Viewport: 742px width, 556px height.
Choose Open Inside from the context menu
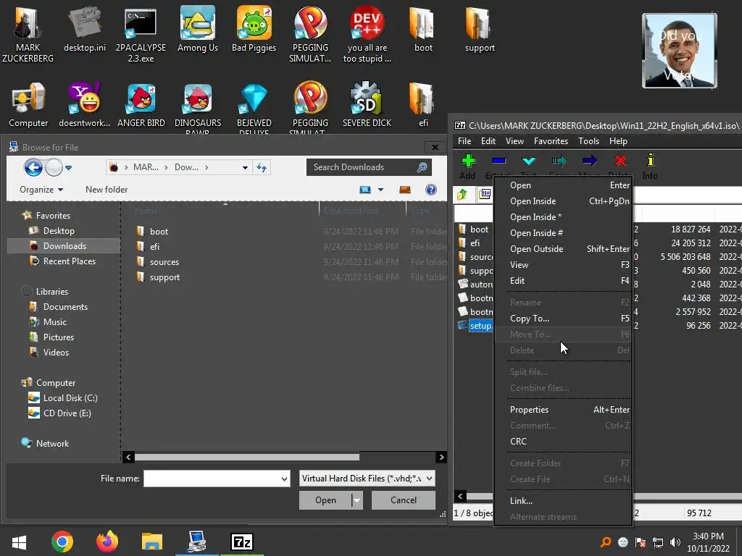pyautogui.click(x=563, y=201)
